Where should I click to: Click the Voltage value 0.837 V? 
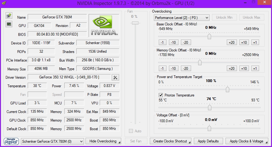click(x=110, y=86)
